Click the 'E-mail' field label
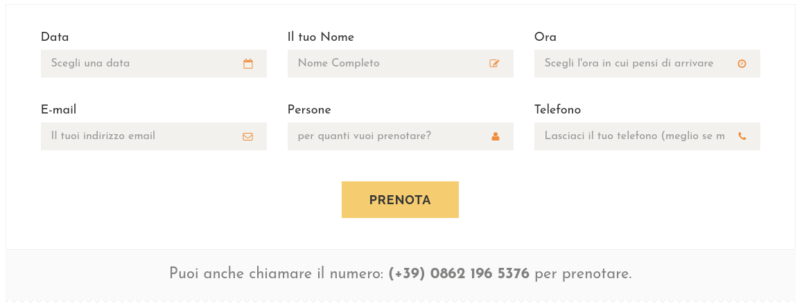 pyautogui.click(x=58, y=109)
